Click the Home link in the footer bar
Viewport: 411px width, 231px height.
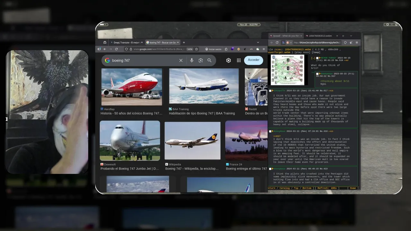click(353, 188)
